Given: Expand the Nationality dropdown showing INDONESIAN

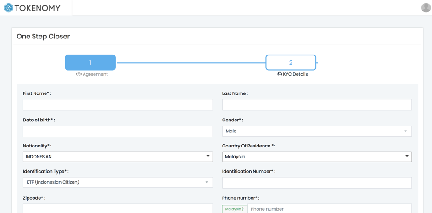Looking at the screenshot, I should tap(118, 157).
